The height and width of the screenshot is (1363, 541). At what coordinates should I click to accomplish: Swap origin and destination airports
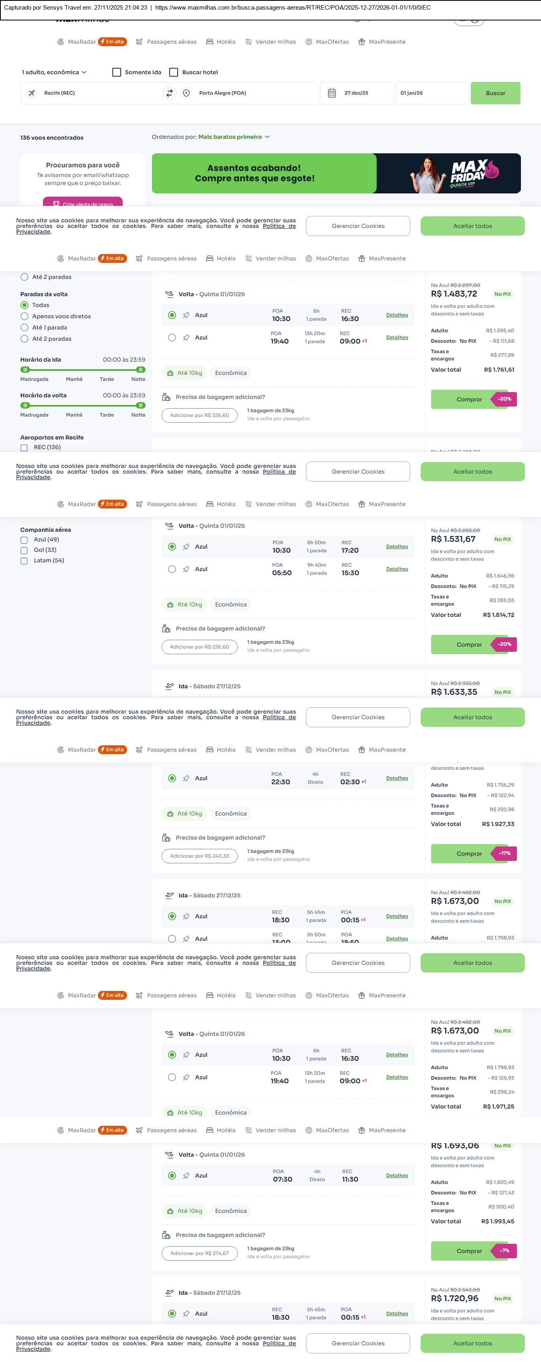[169, 93]
